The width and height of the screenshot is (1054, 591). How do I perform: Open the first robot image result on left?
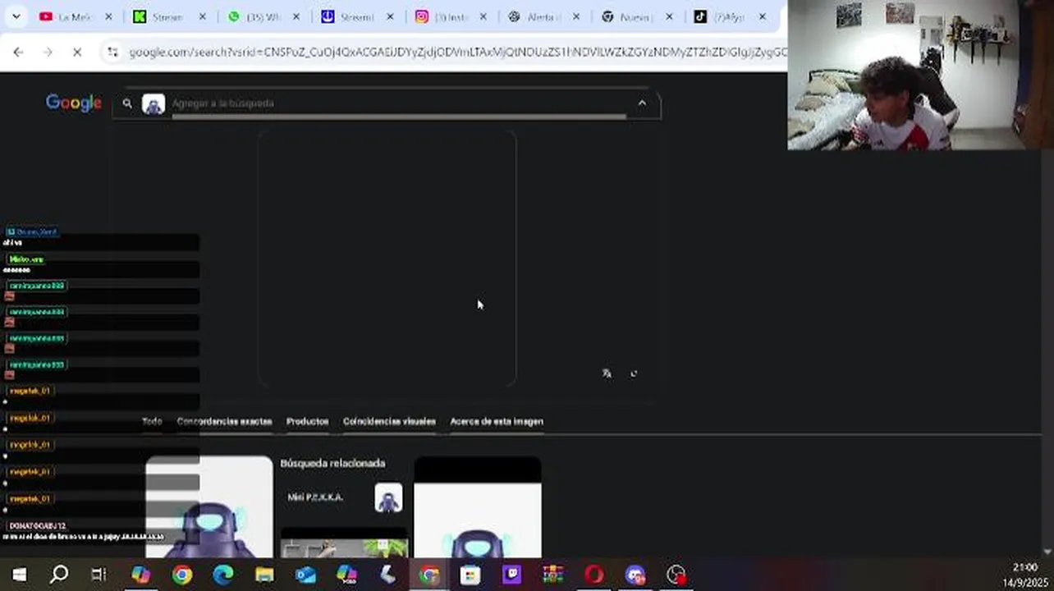pyautogui.click(x=209, y=506)
